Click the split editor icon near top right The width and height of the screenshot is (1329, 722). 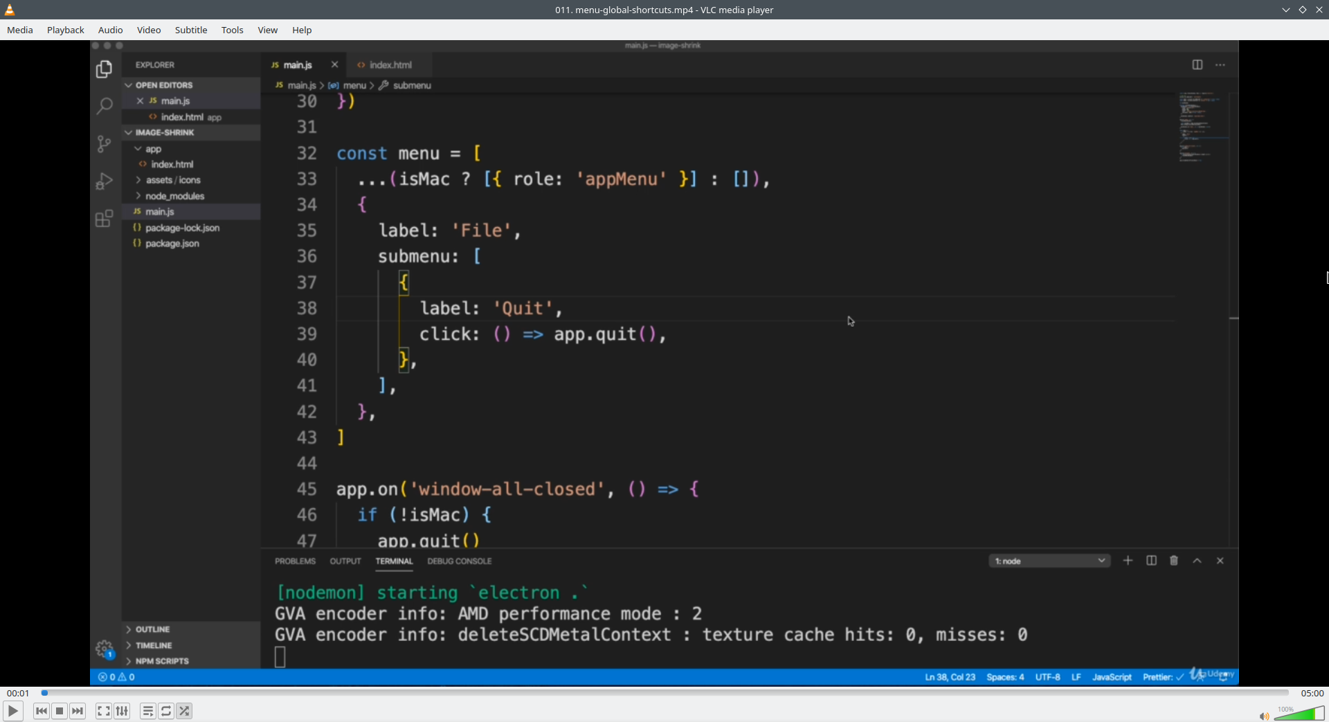(x=1197, y=64)
